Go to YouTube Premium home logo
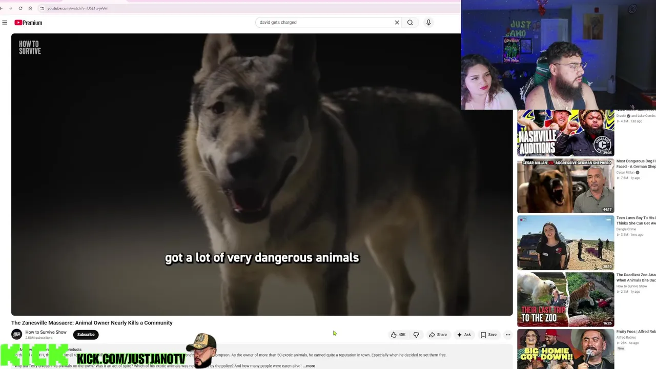 point(28,23)
